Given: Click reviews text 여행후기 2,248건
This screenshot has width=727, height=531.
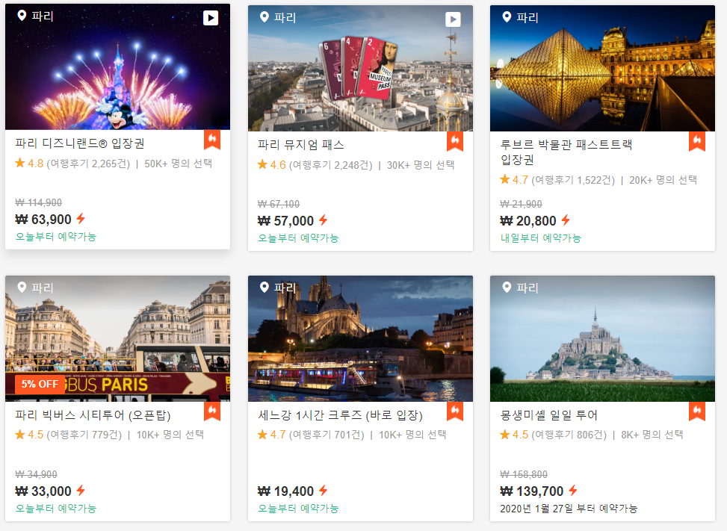Looking at the screenshot, I should pyautogui.click(x=330, y=165).
